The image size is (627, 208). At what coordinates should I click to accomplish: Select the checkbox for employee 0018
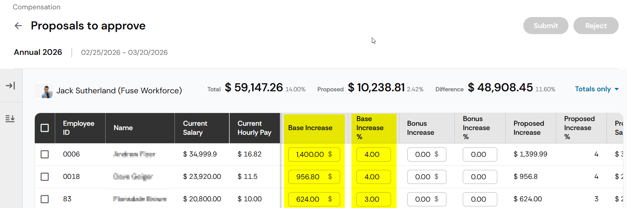point(44,177)
